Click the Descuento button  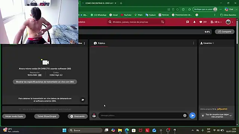coord(78,116)
